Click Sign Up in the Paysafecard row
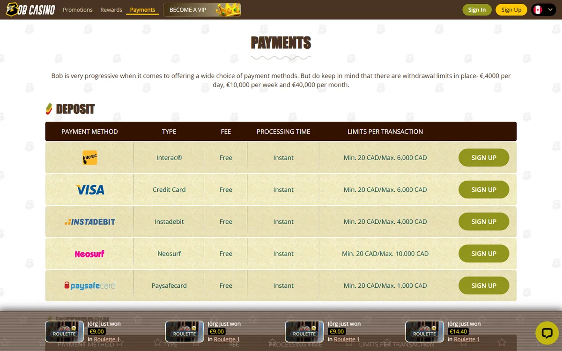This screenshot has width=562, height=351. [x=484, y=285]
